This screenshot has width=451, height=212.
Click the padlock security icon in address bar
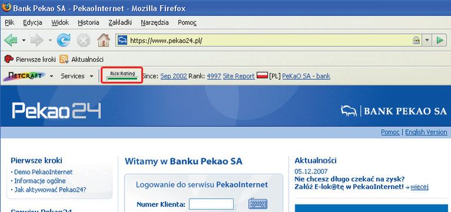[x=416, y=40]
